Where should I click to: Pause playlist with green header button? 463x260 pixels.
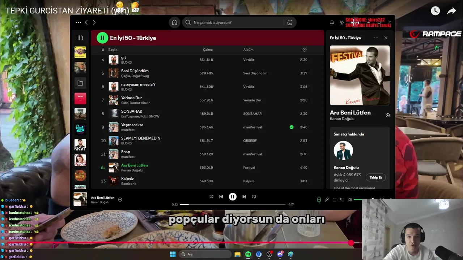[x=102, y=38]
